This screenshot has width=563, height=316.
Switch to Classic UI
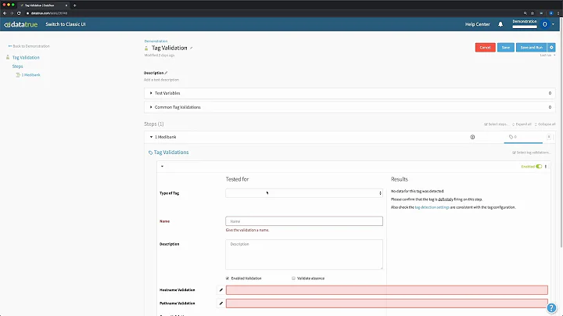(66, 24)
